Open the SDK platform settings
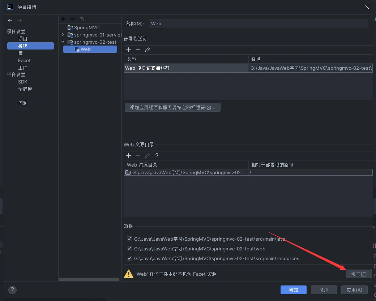This screenshot has height=301, width=376. 23,82
